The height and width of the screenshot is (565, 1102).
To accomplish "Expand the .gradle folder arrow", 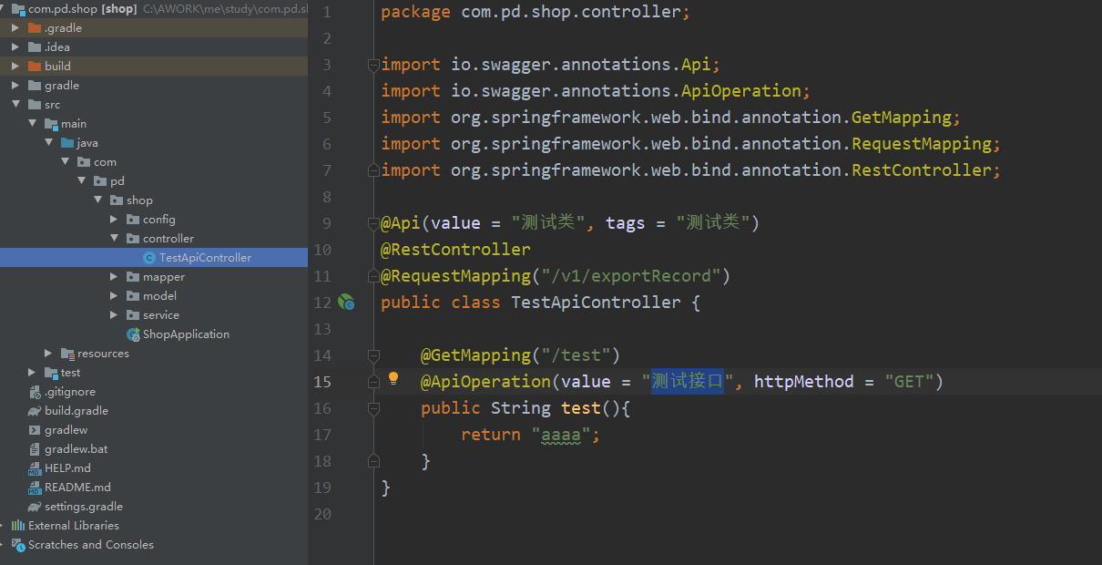I will 15,28.
